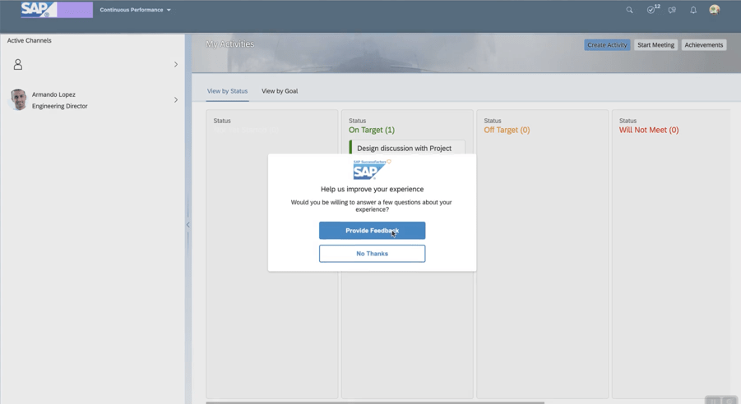Click the Create Activity button

coord(607,45)
